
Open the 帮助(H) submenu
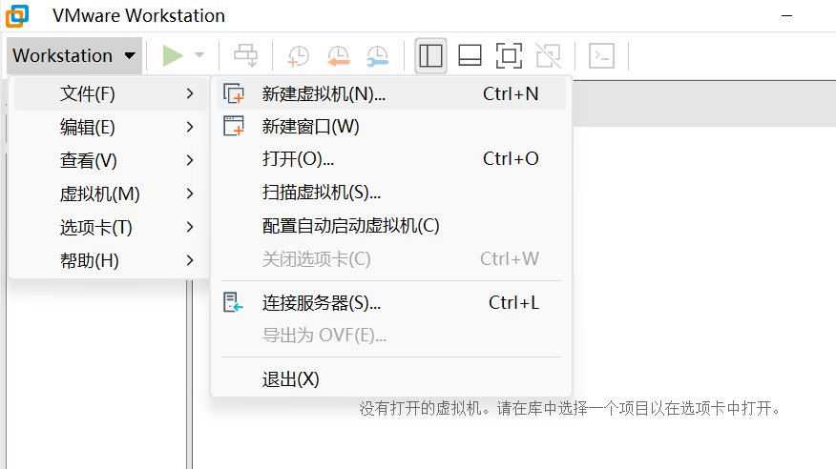coord(111,260)
